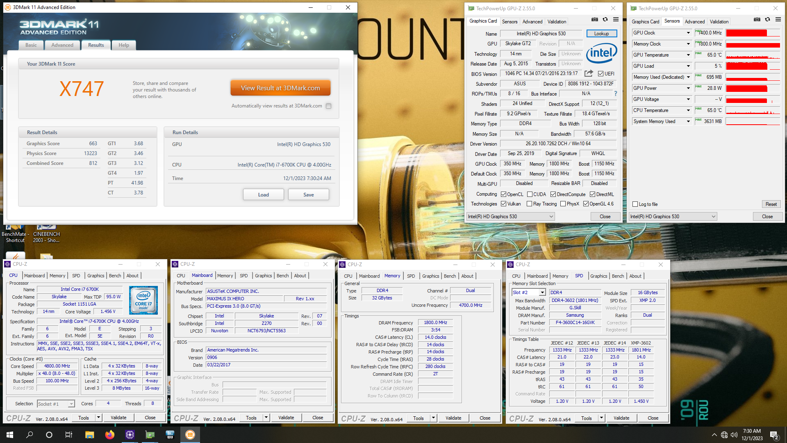Expand the GPU Temperature sensor dropdown

tap(688, 55)
